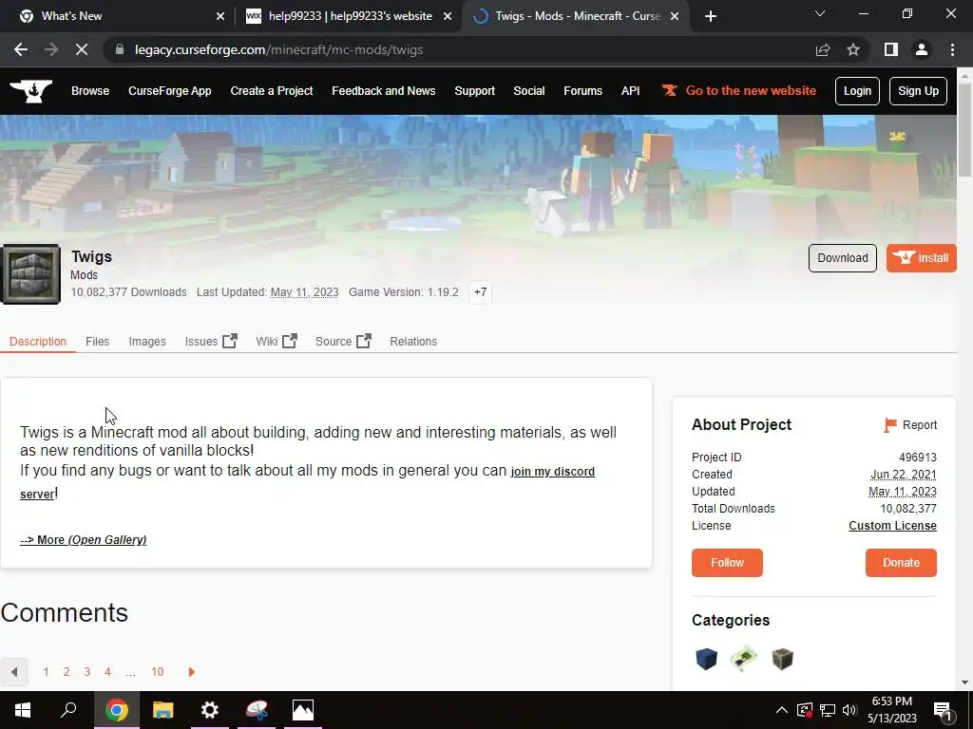The height and width of the screenshot is (729, 973).
Task: Open the Source external tab
Action: tap(343, 342)
